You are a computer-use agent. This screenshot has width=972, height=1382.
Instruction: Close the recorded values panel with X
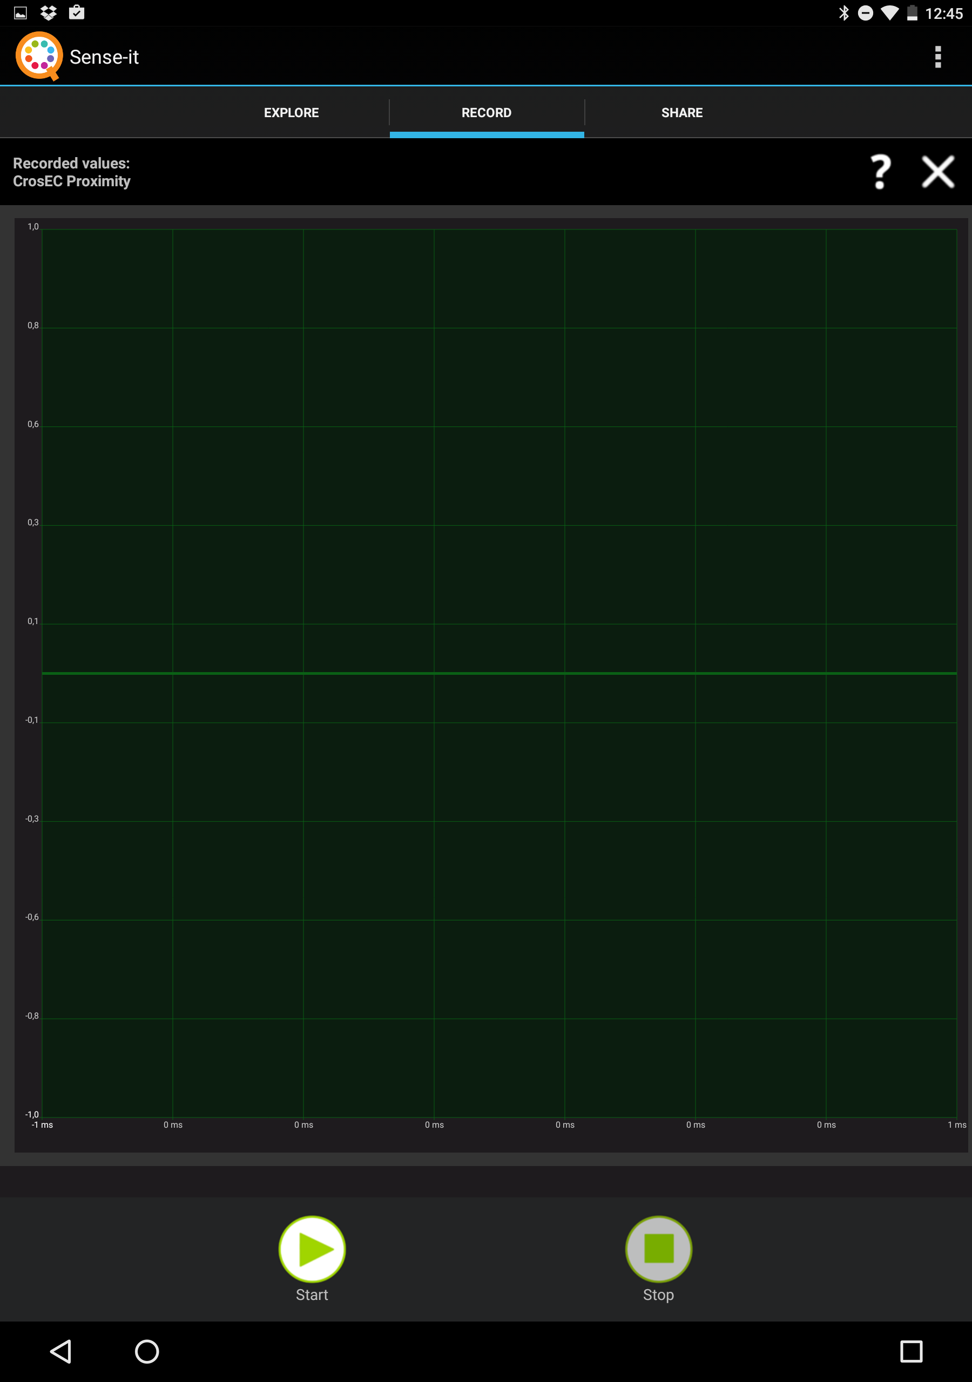click(x=937, y=172)
